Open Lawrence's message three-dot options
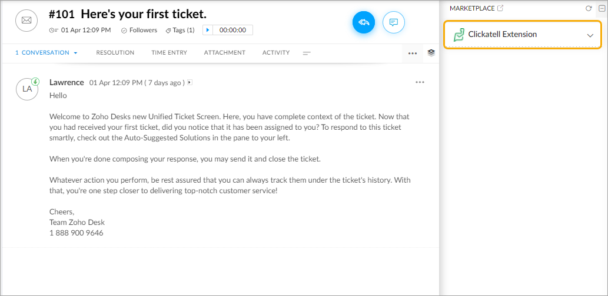This screenshot has width=608, height=296. tap(420, 82)
